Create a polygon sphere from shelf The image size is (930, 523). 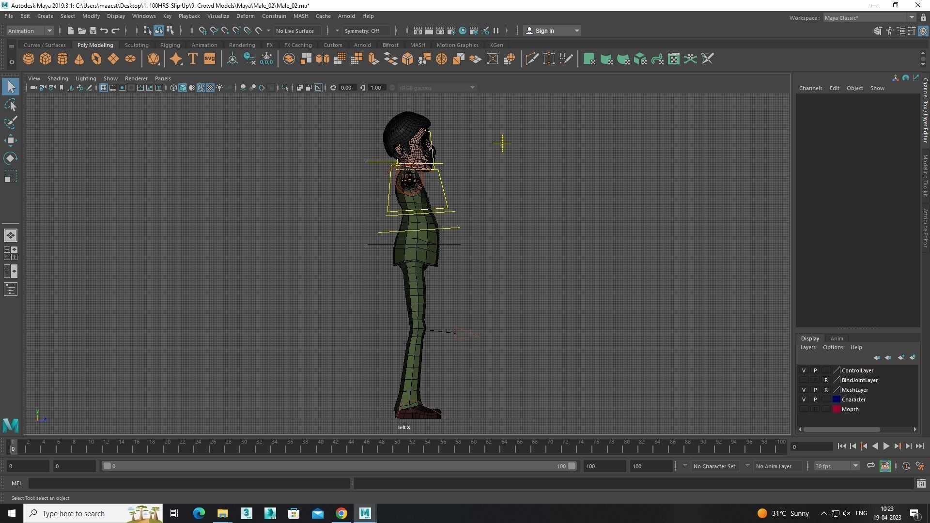(29, 59)
